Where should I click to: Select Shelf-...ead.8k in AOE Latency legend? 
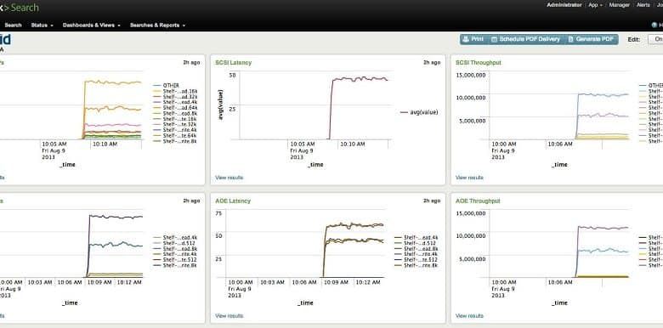pos(416,249)
